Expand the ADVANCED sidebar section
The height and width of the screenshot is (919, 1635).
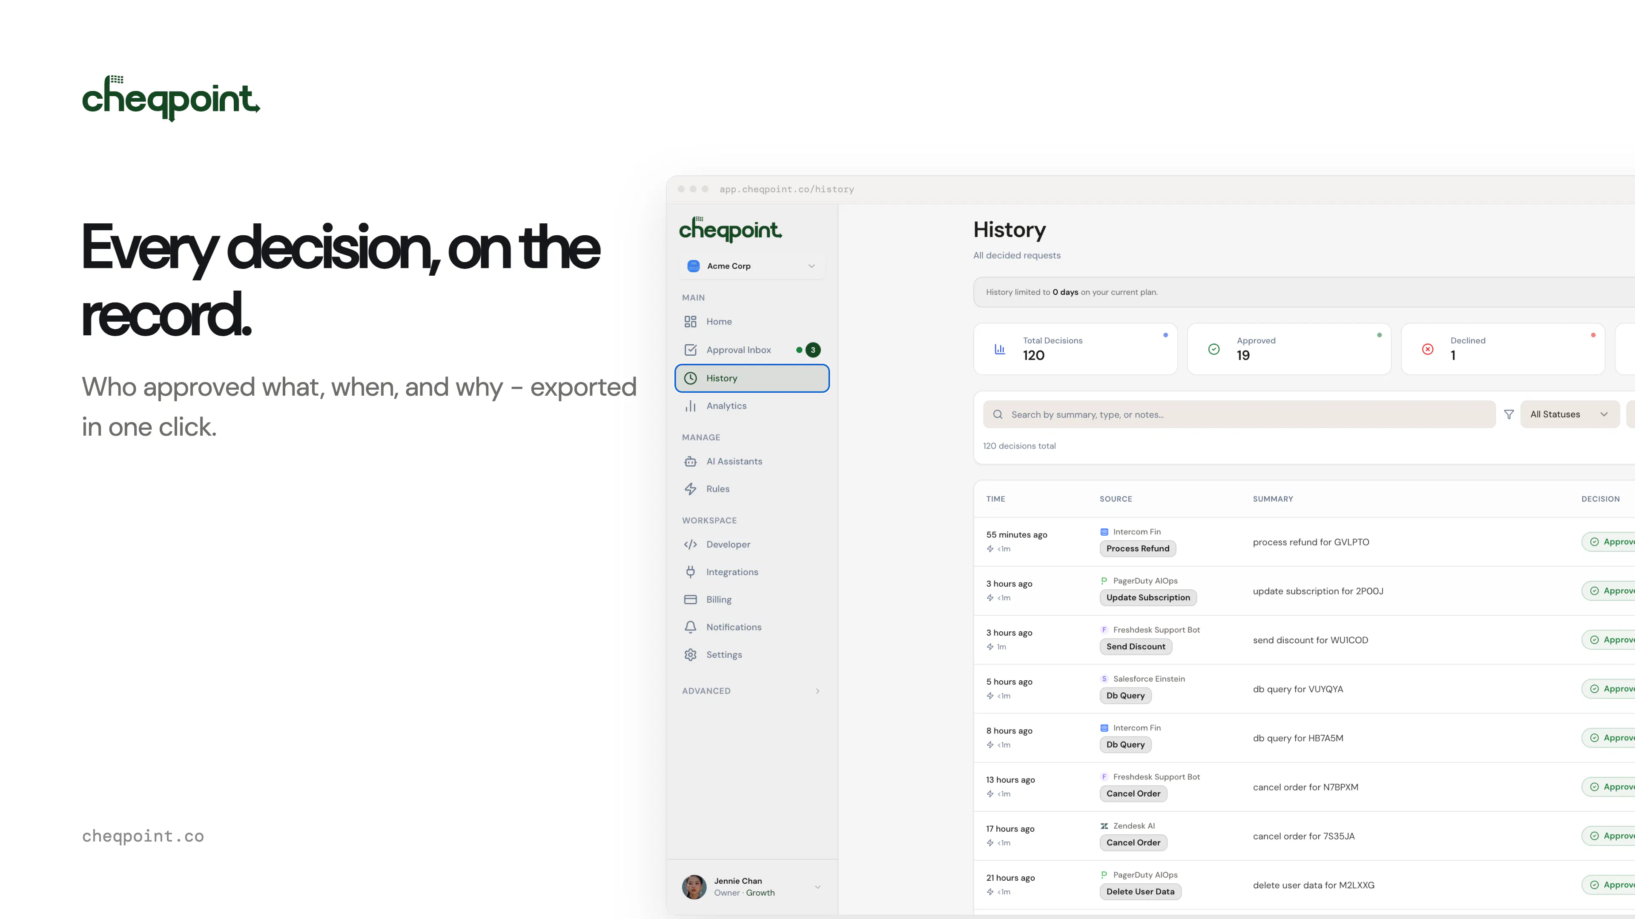[752, 691]
